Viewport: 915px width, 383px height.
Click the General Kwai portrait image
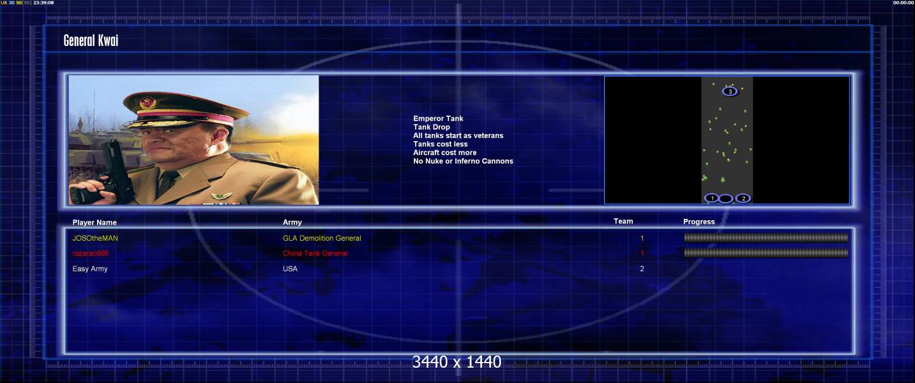(x=193, y=140)
